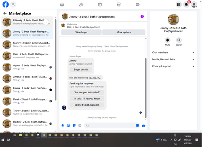Expand the Privacy & support section
The width and height of the screenshot is (202, 147).
tap(173, 66)
